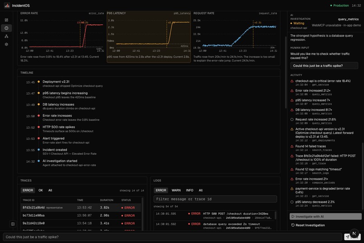This screenshot has height=243, width=364.
Task: Open the P95 Latency chart panel
Action: pos(149,37)
